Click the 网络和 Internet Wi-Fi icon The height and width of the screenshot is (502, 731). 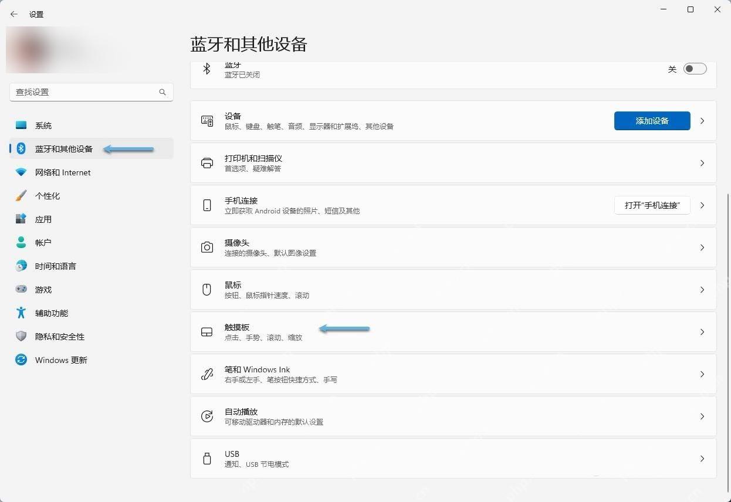coord(21,172)
